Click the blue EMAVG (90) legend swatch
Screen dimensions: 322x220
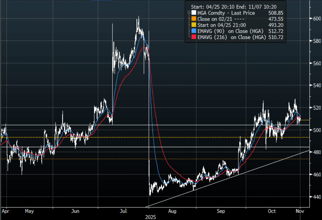[x=194, y=31]
